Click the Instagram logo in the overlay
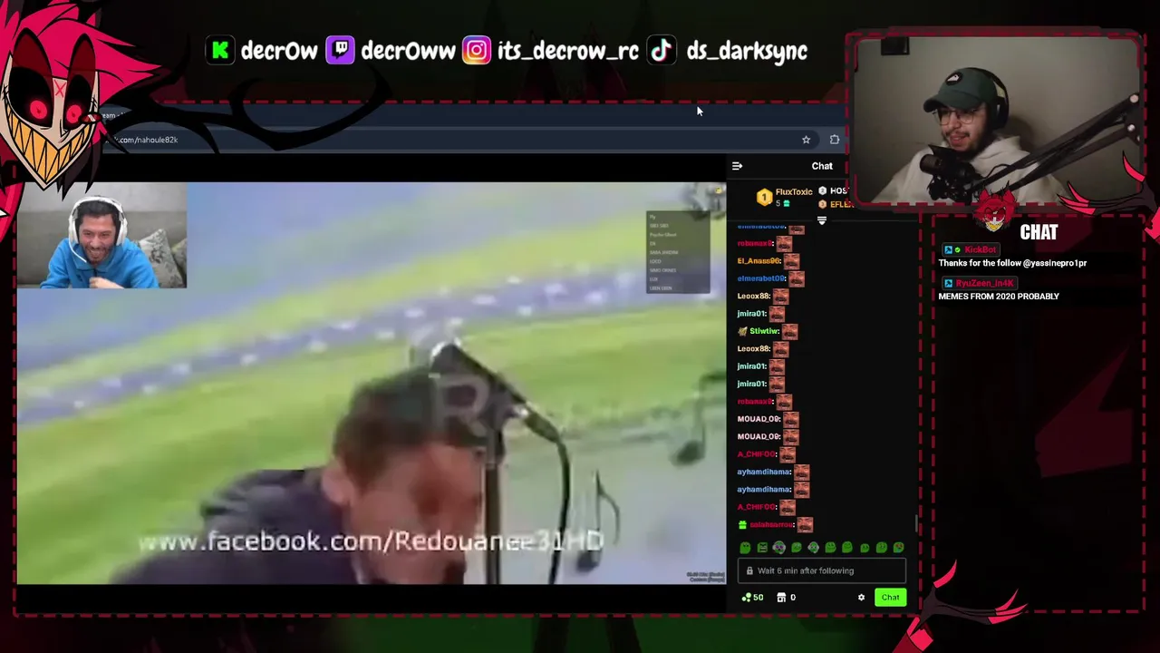 476,51
